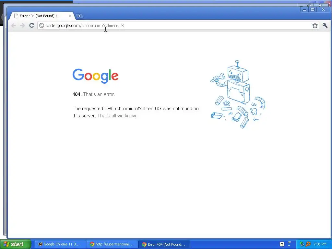Click the browser back arrow
Viewport: 332px width, 249px height.
(14, 26)
